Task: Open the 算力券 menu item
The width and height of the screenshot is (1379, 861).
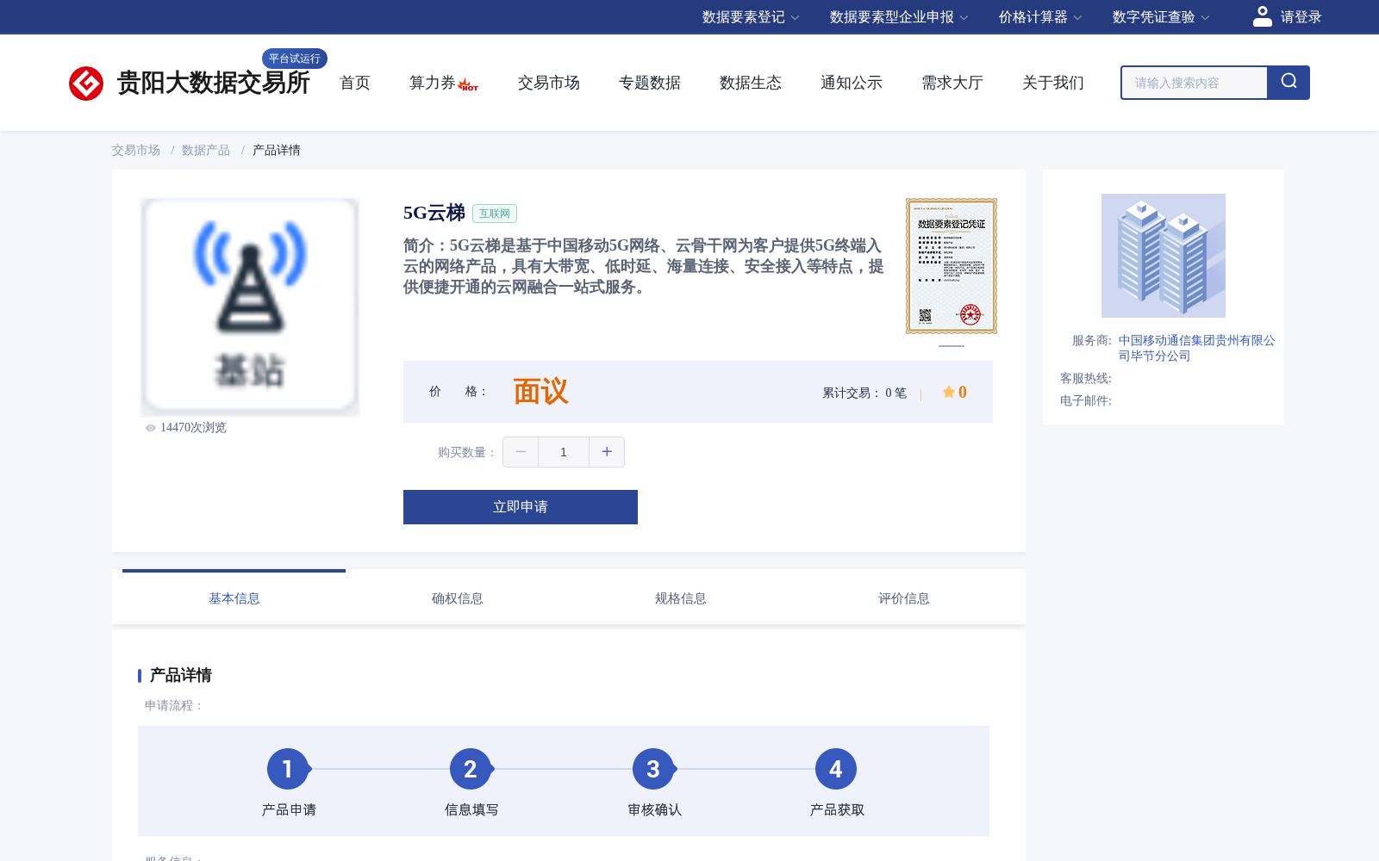Action: (x=433, y=83)
